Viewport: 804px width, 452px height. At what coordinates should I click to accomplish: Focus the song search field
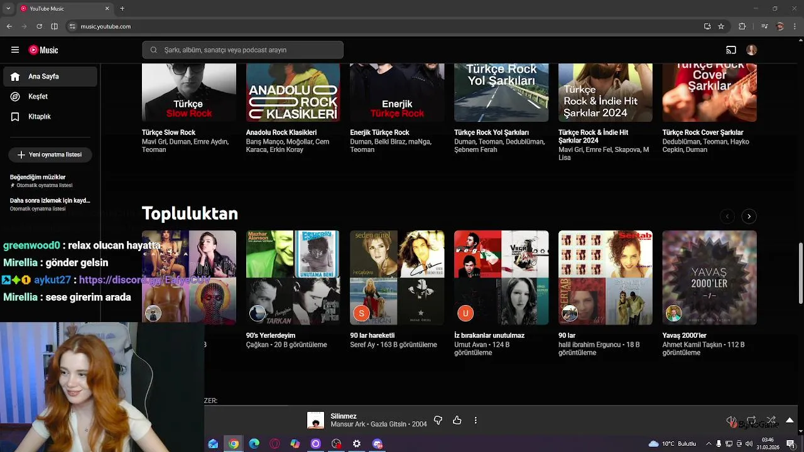(x=242, y=50)
